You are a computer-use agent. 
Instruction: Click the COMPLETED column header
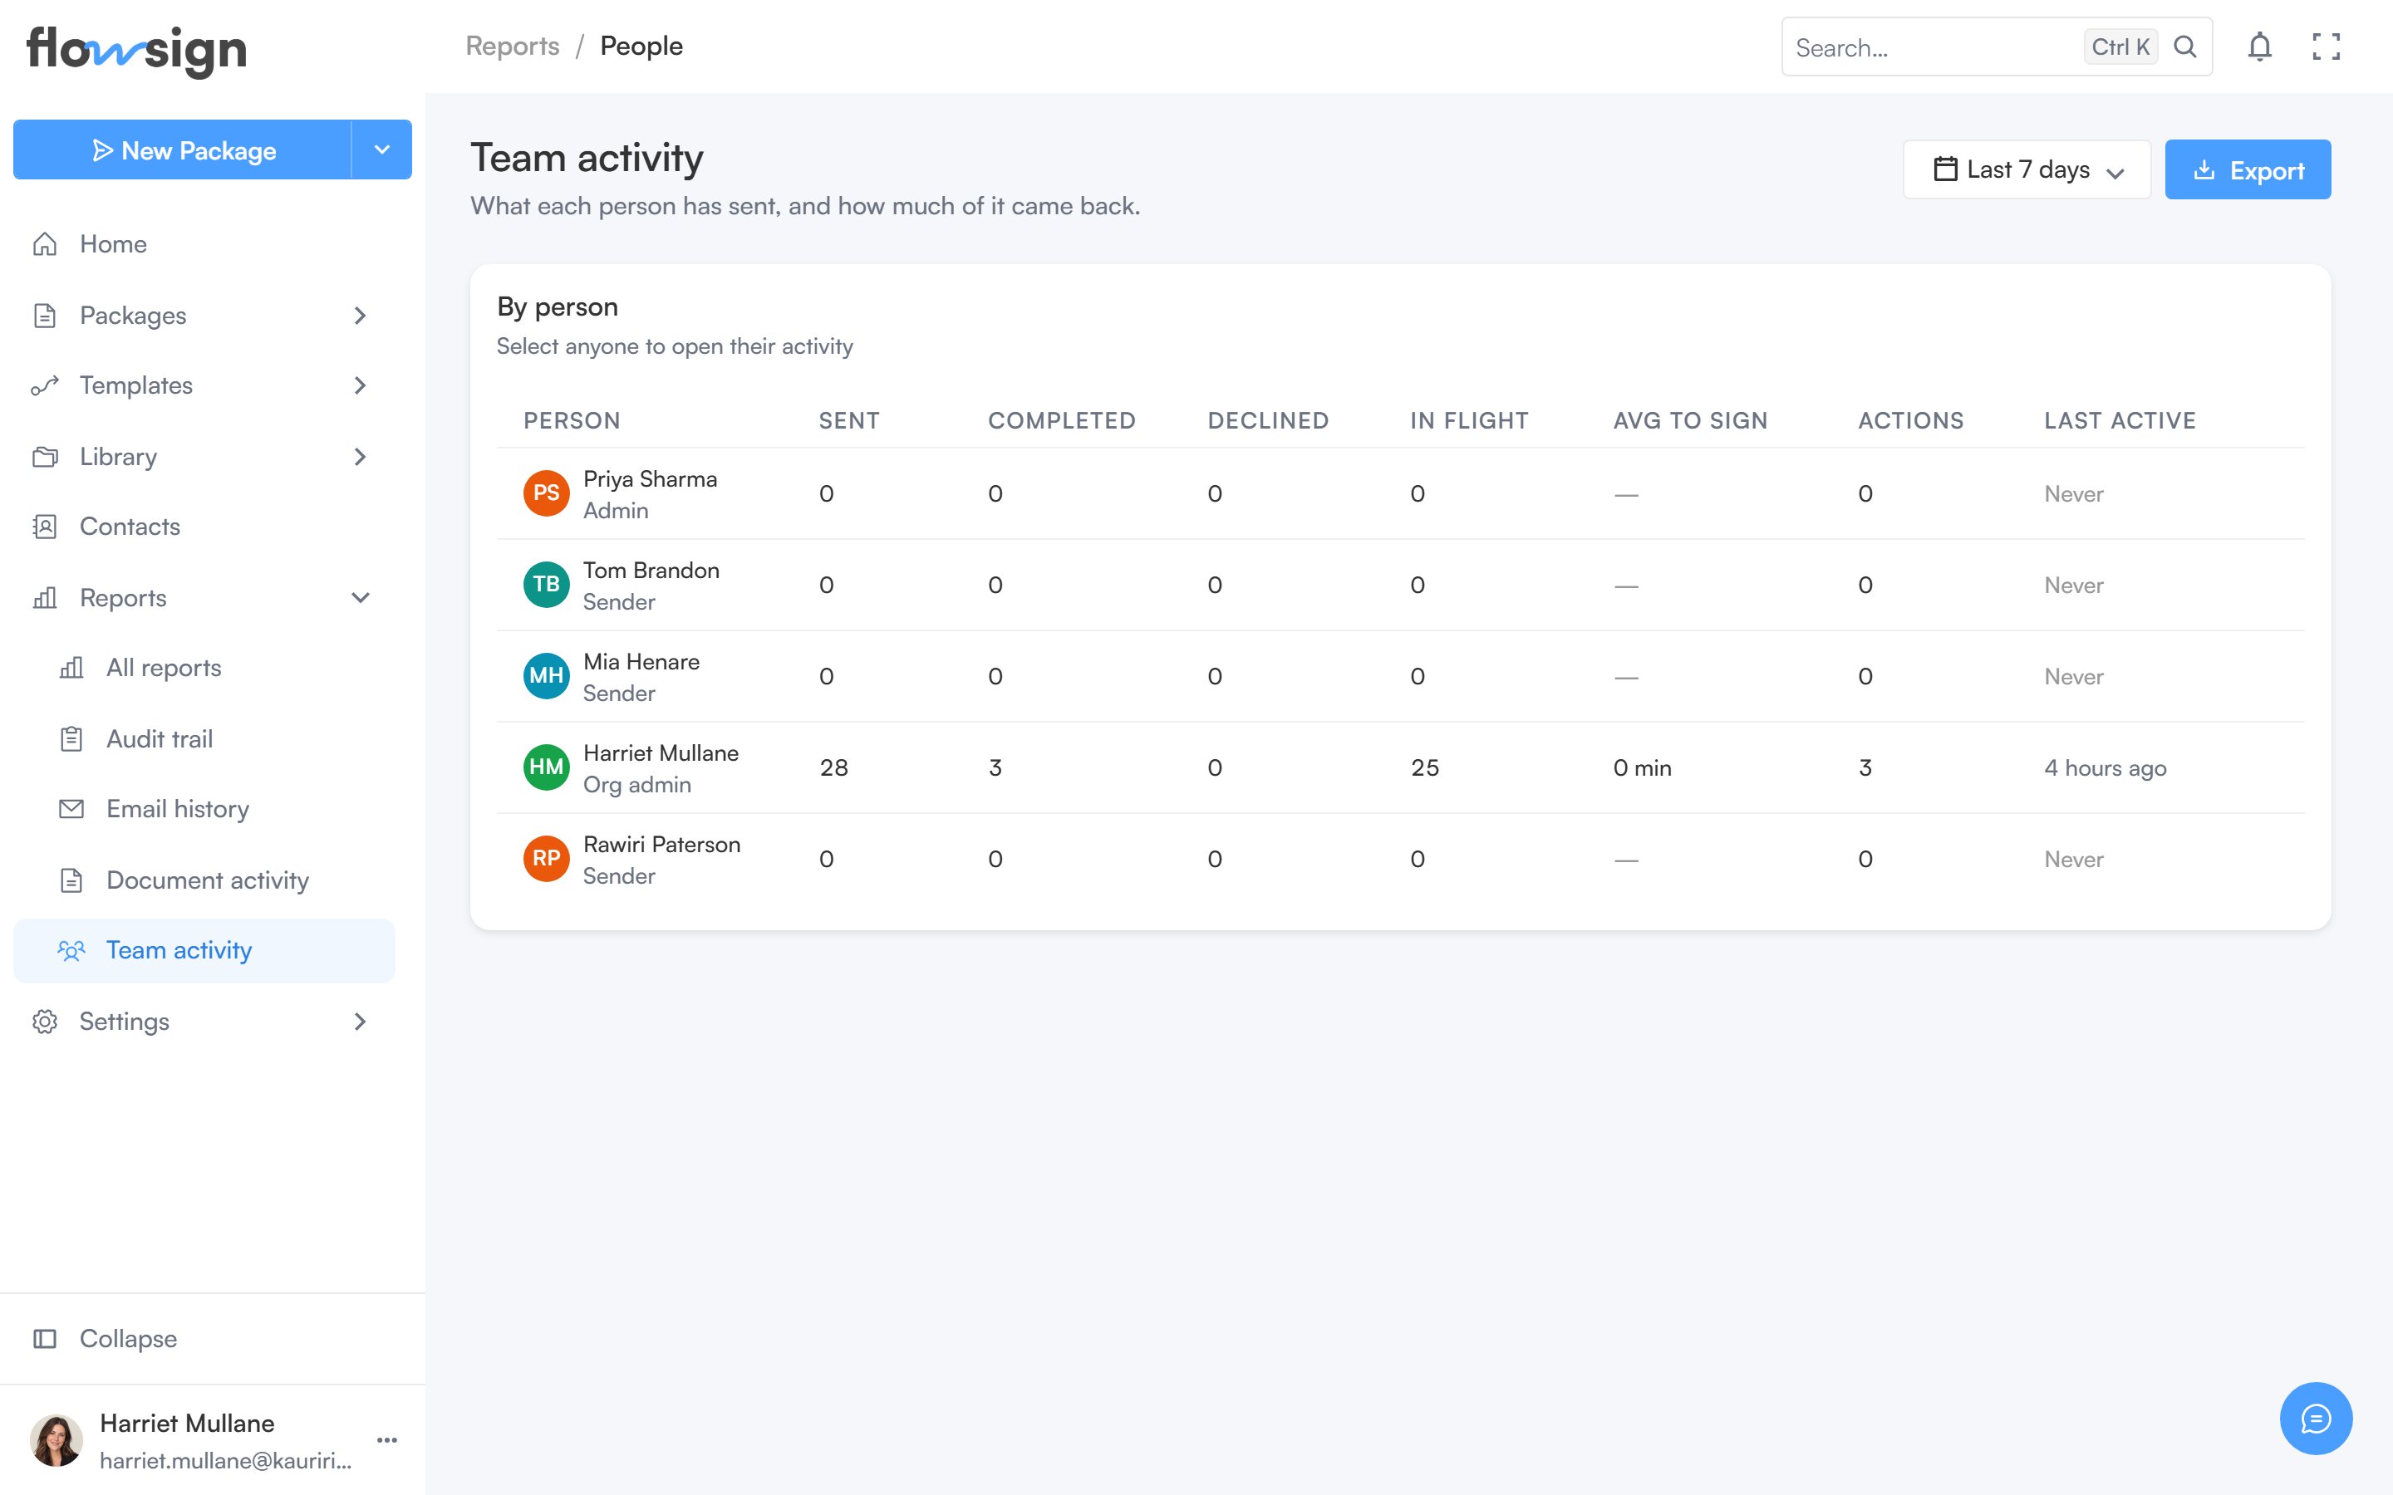click(1062, 420)
